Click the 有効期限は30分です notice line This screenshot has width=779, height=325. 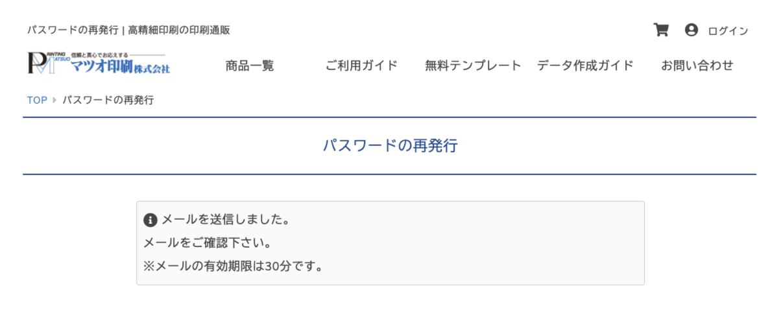point(234,267)
